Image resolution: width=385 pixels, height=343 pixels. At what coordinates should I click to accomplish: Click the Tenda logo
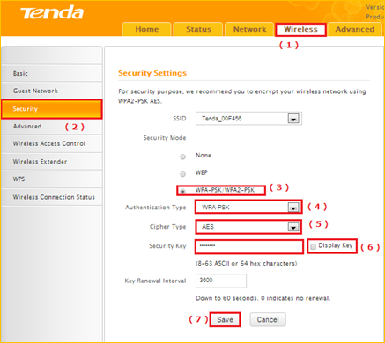pos(52,12)
